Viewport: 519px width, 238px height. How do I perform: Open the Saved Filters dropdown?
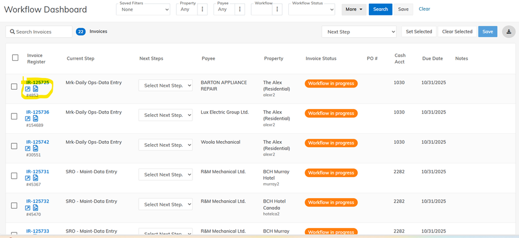pyautogui.click(x=143, y=9)
